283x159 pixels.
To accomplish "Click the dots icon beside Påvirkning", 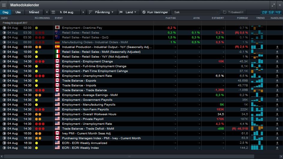I will pos(90,12).
